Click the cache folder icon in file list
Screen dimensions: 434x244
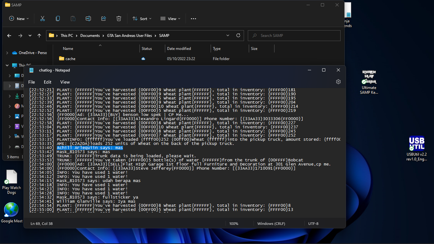pos(61,59)
